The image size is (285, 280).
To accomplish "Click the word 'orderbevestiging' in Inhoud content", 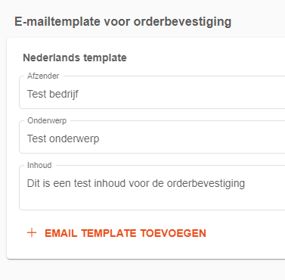I will pyautogui.click(x=206, y=184).
